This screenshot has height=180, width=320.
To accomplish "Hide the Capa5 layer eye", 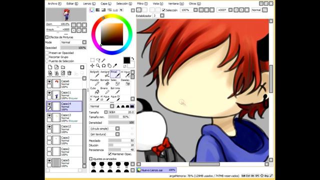I will pyautogui.click(x=49, y=160).
